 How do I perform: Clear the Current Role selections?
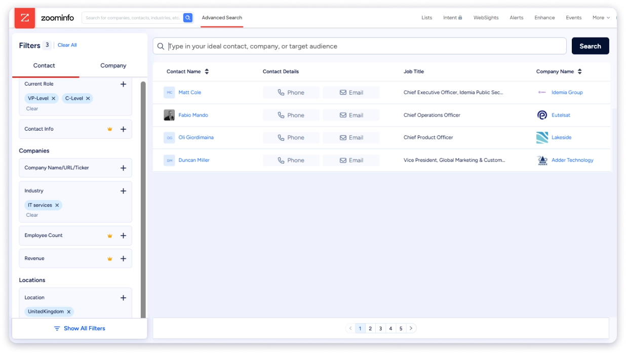pos(32,109)
